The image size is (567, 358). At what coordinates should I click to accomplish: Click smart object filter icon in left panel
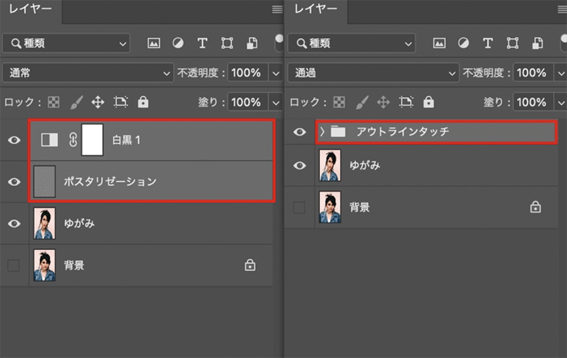pyautogui.click(x=252, y=43)
